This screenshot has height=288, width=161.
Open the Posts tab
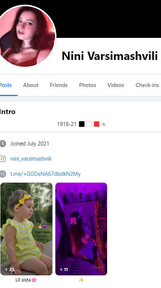click(x=6, y=85)
